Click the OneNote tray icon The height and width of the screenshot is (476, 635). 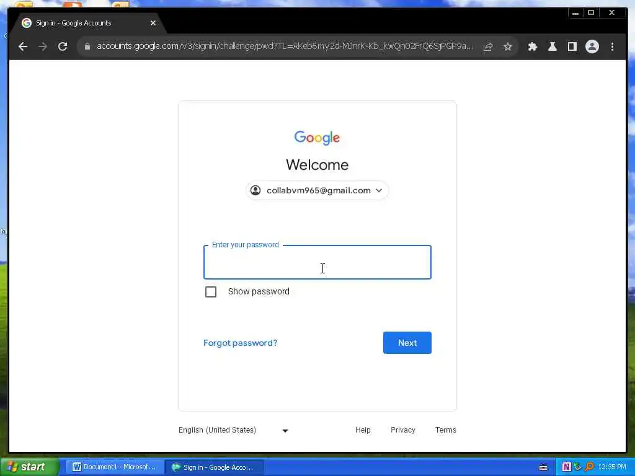tap(567, 467)
